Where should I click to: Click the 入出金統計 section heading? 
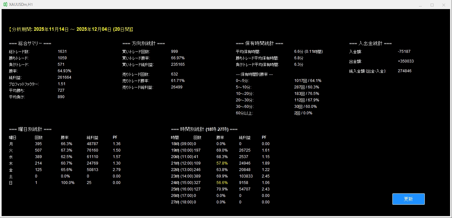click(370, 43)
